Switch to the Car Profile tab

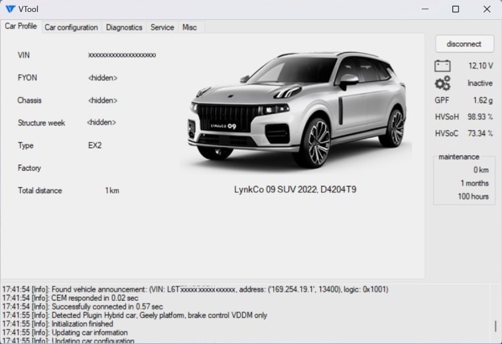[x=21, y=27]
